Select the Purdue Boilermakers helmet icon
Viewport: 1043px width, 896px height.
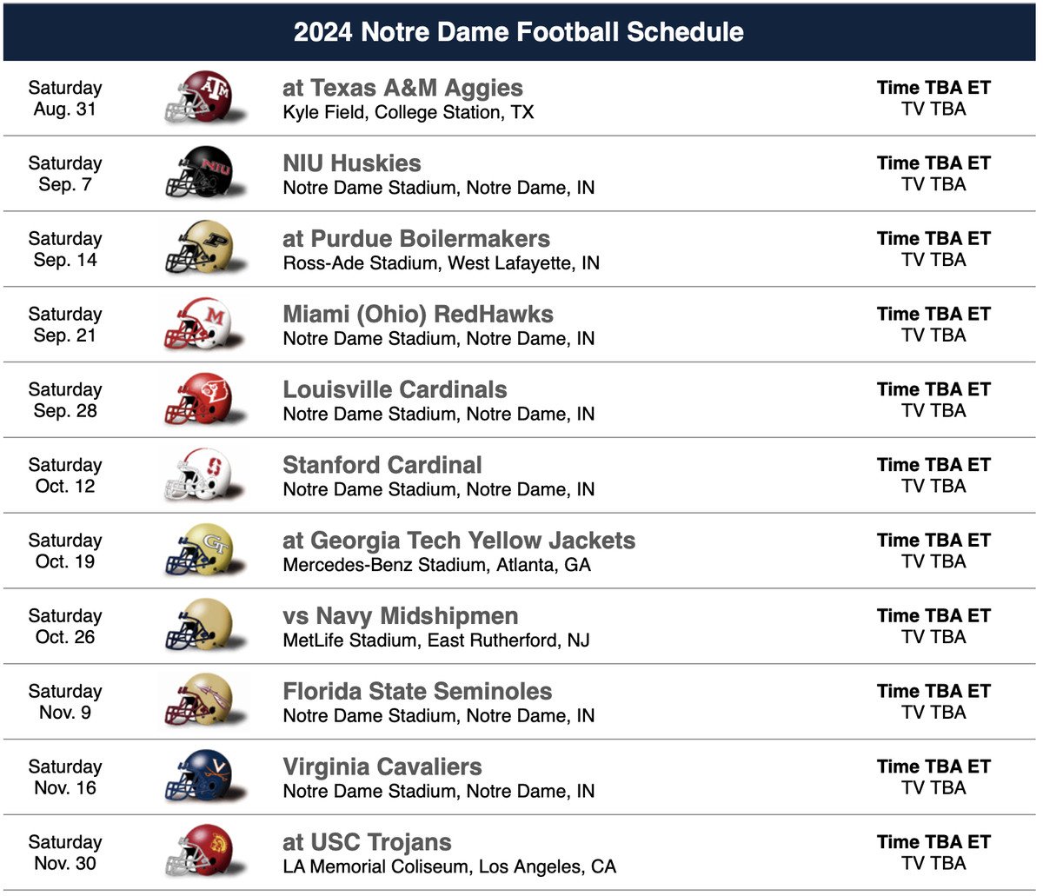coord(200,249)
